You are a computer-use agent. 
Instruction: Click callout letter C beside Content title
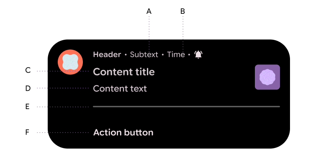pos(28,70)
